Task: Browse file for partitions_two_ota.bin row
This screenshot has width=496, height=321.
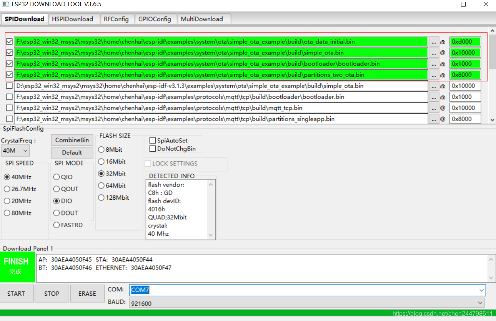Action: pos(434,75)
